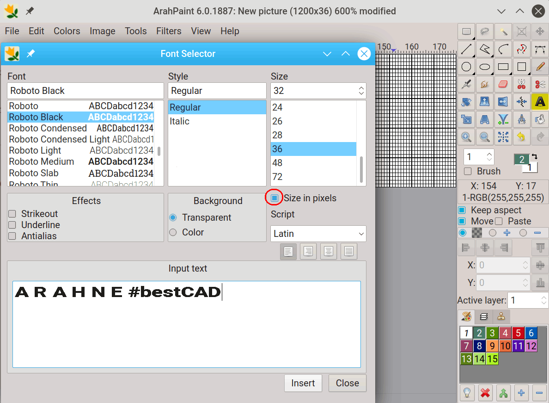This screenshot has width=549, height=403.
Task: Select red color swatch 5
Action: tap(518, 333)
